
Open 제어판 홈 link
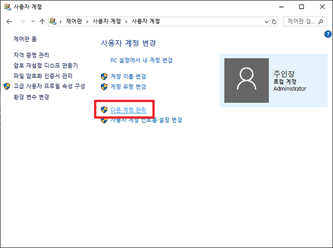[x=25, y=39]
